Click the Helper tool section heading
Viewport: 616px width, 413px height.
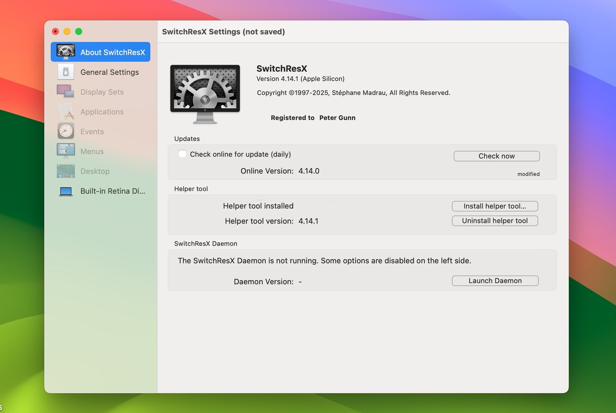[x=191, y=189]
